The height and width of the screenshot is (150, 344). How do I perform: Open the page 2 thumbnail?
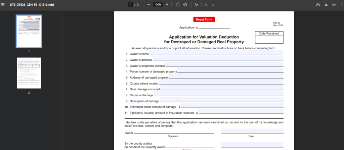pyautogui.click(x=29, y=73)
